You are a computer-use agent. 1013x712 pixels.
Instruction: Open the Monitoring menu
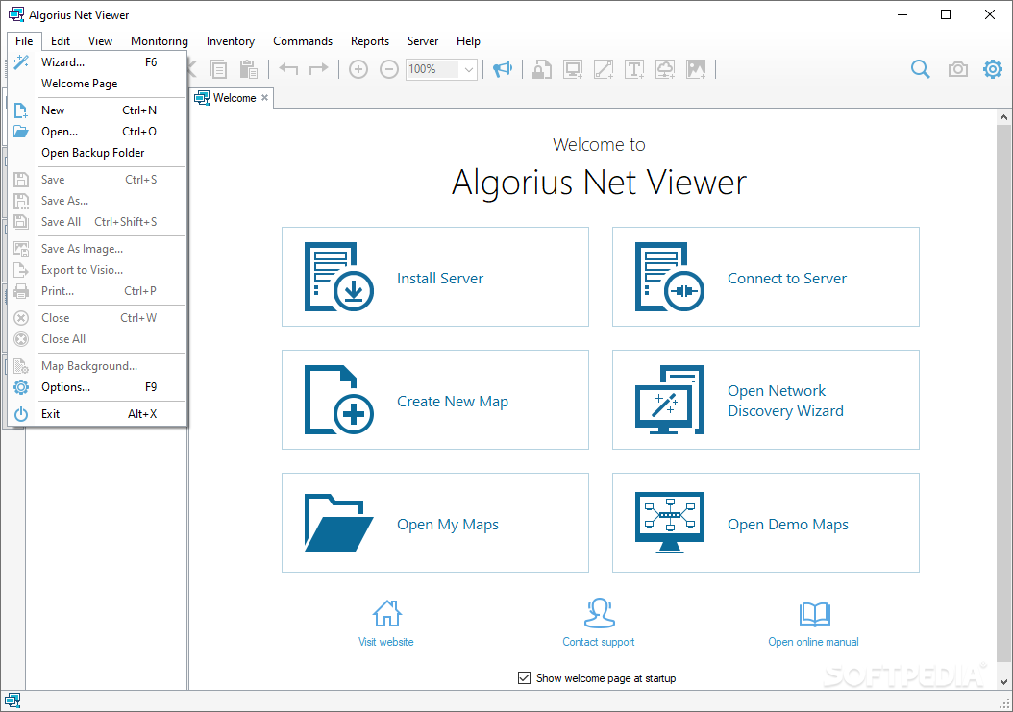pyautogui.click(x=159, y=40)
